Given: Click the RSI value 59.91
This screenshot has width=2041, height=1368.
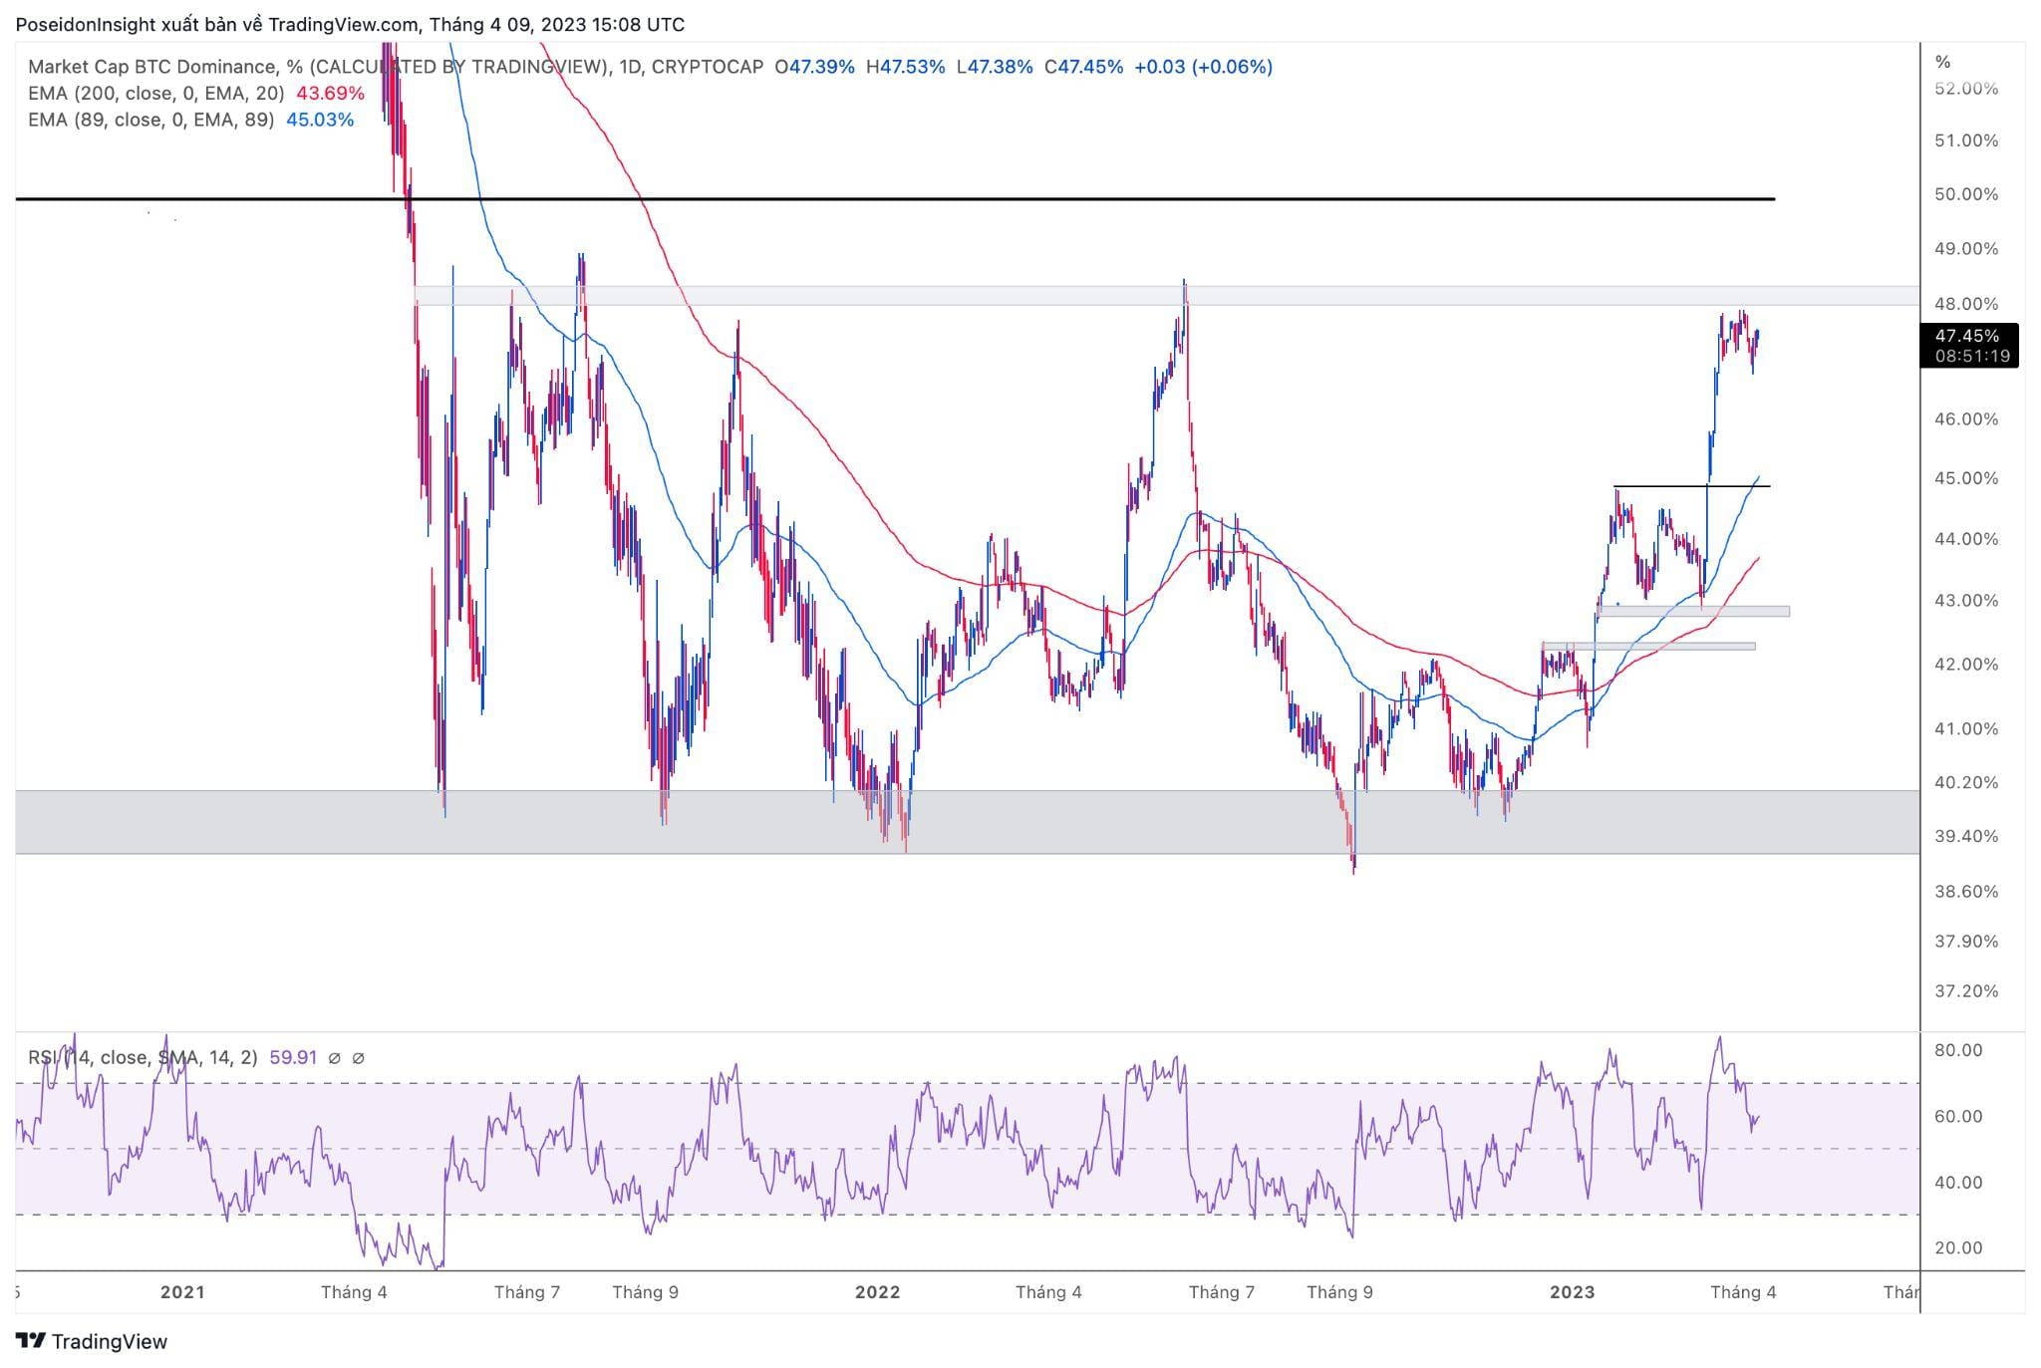Looking at the screenshot, I should click(x=293, y=1057).
